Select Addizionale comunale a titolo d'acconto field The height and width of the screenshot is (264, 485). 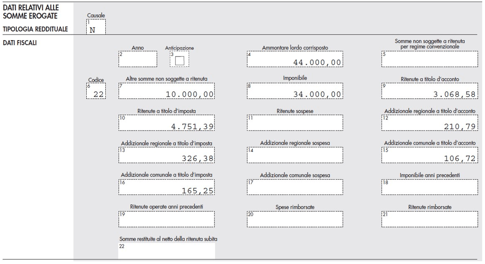[430, 155]
